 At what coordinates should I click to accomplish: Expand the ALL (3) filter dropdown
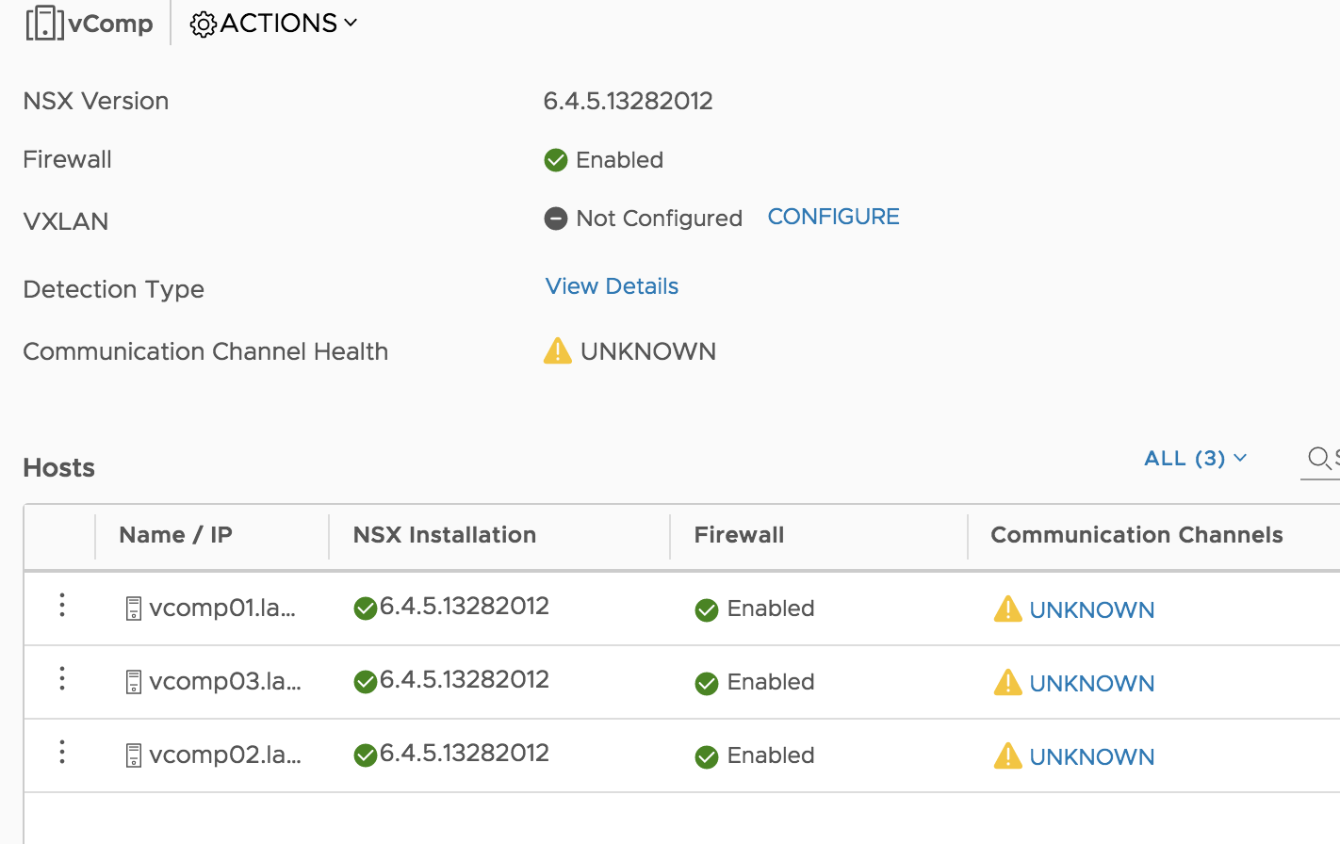pos(1195,458)
